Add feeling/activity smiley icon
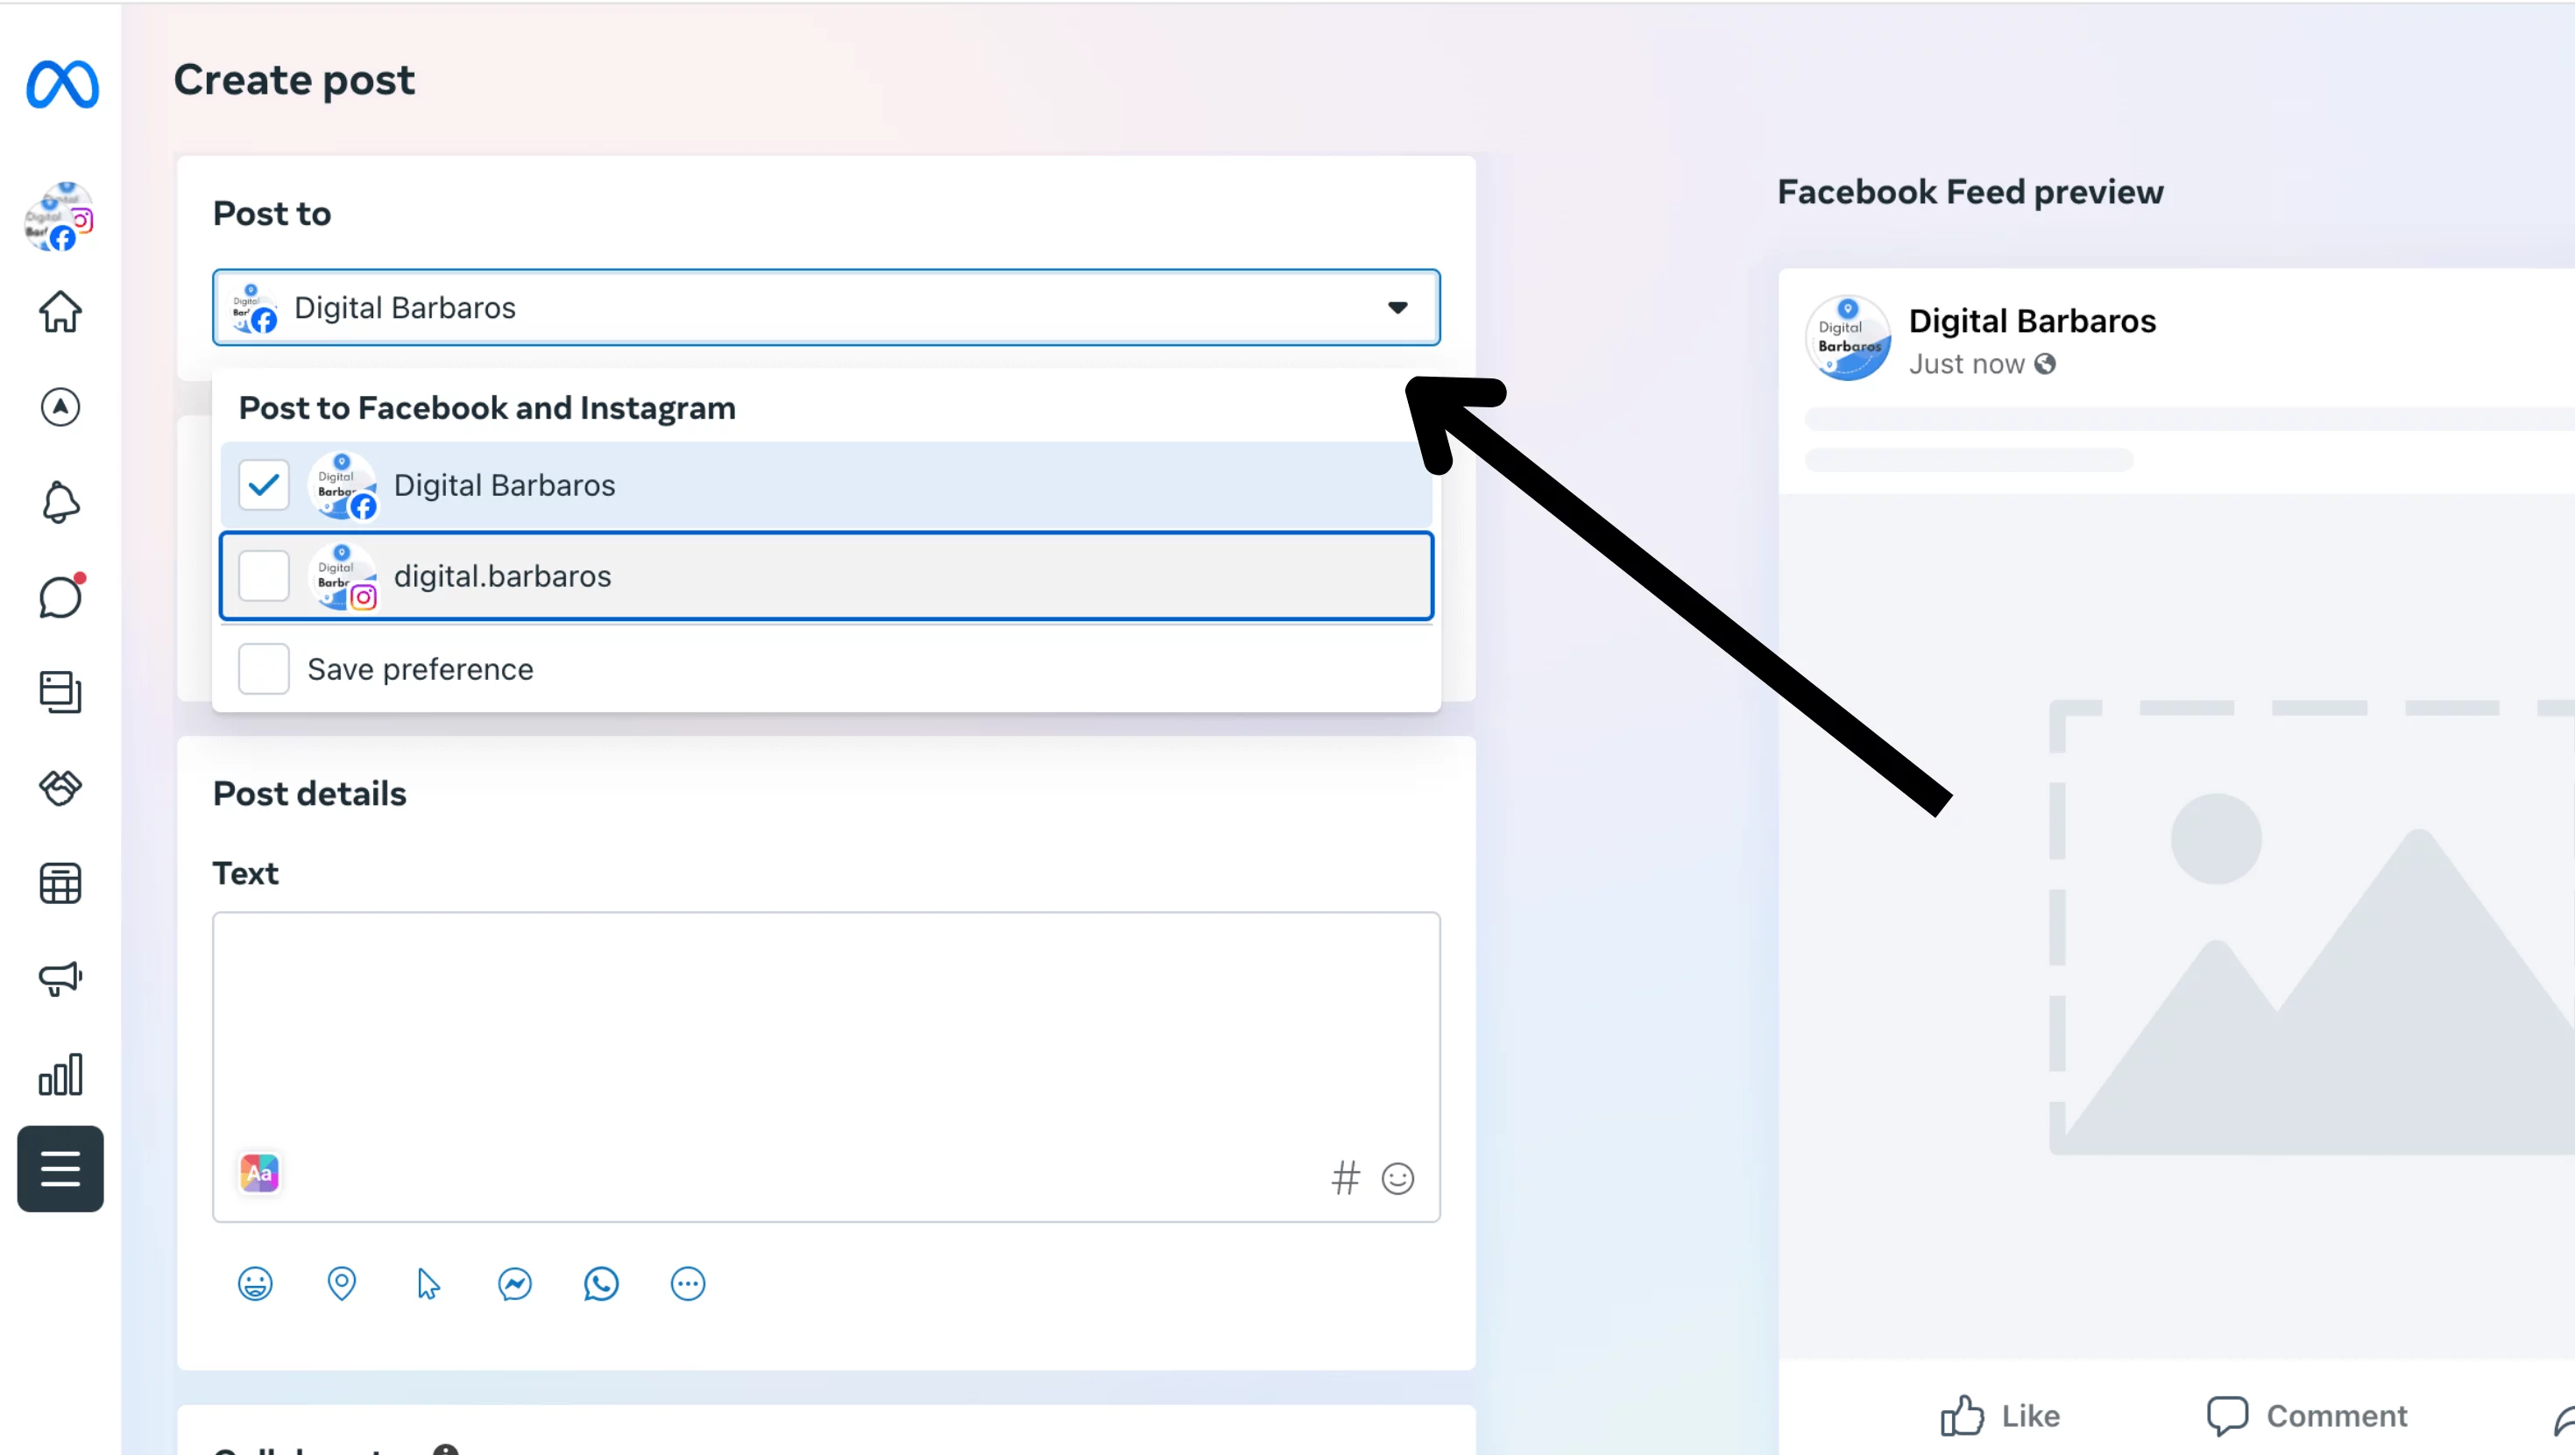 [x=255, y=1283]
